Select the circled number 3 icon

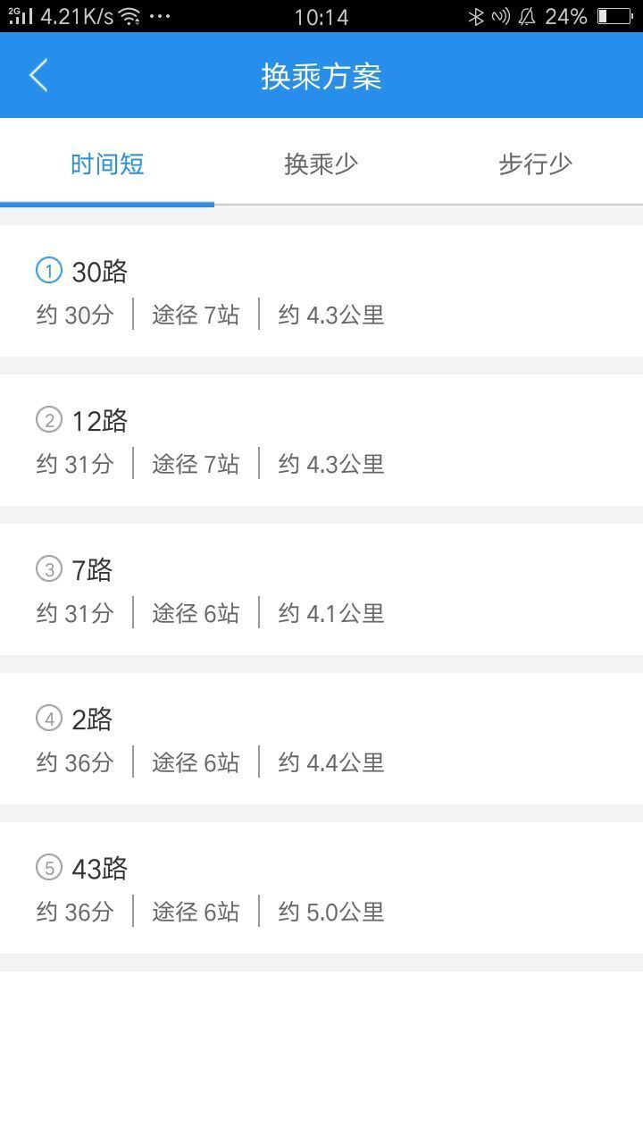click(x=49, y=568)
